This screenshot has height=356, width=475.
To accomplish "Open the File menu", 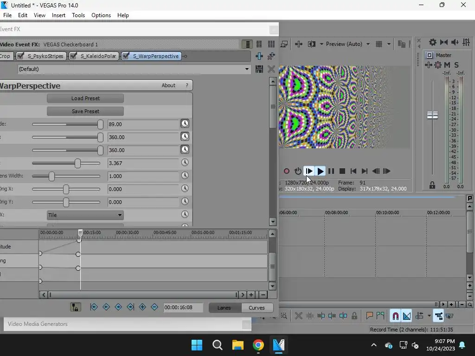I will tap(7, 15).
